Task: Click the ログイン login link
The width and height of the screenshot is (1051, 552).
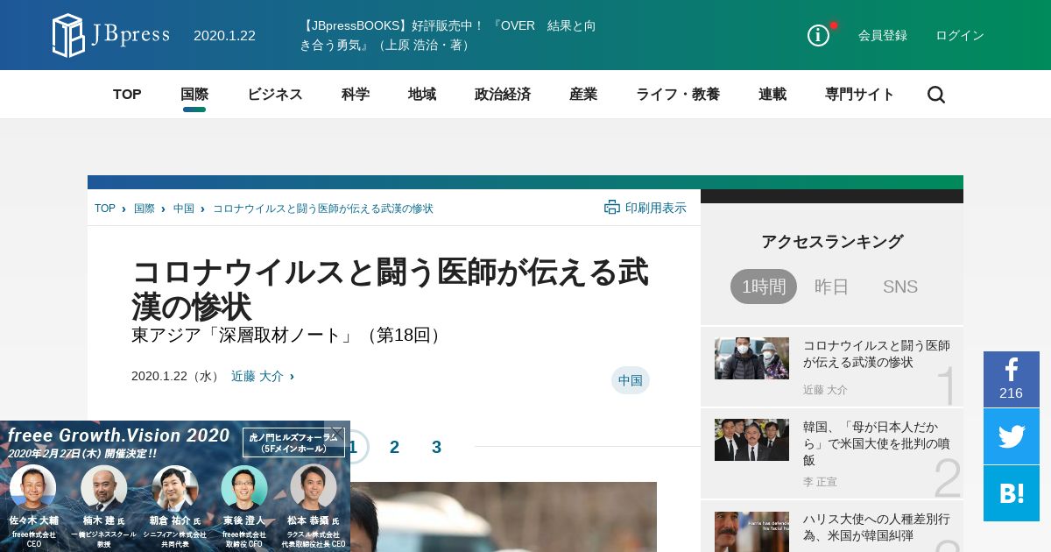Action: tap(960, 35)
